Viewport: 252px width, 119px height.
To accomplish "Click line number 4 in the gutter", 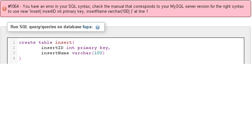I will (x=14, y=58).
